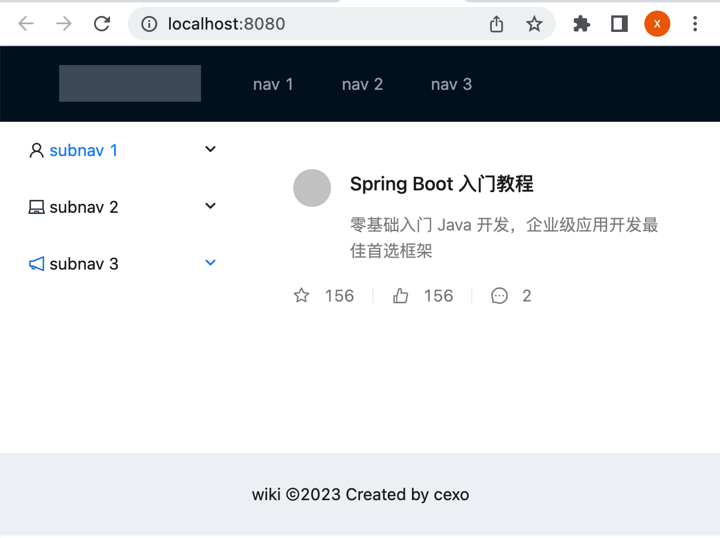
Task: Select nav 1 in the top menu
Action: 273,85
